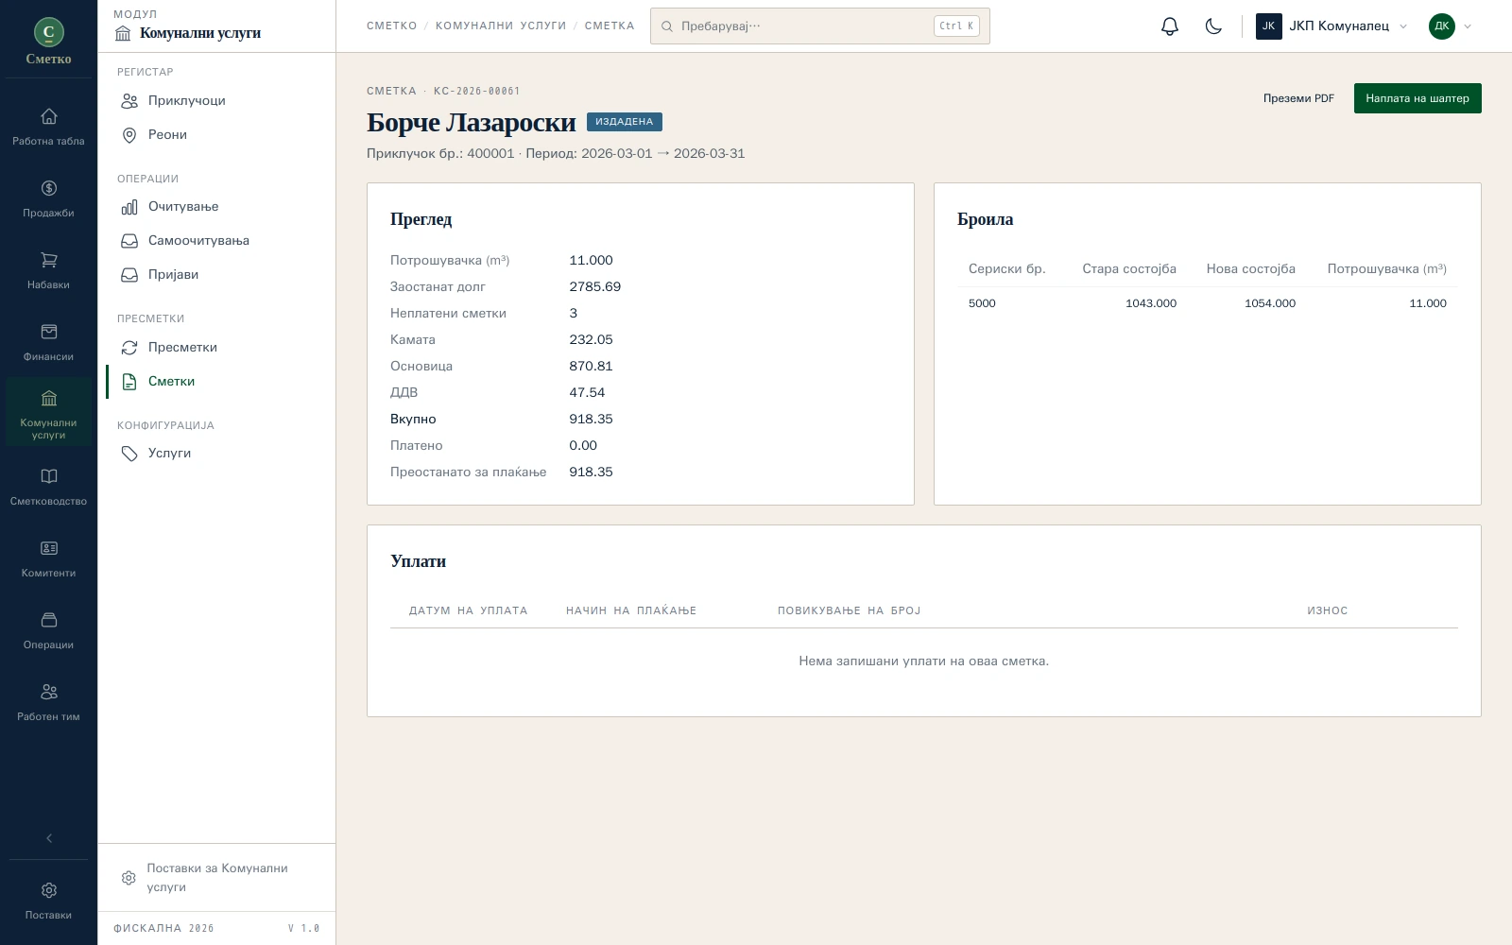
Task: Open Сметководство section
Action: click(x=48, y=487)
